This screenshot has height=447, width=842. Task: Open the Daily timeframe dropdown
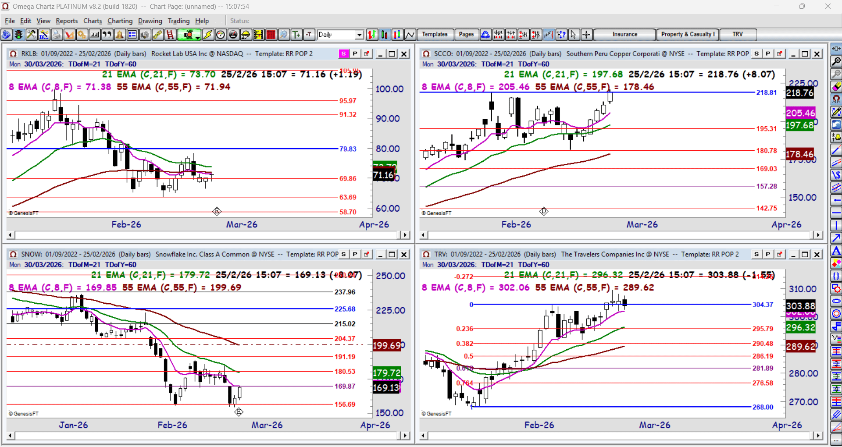(x=360, y=35)
